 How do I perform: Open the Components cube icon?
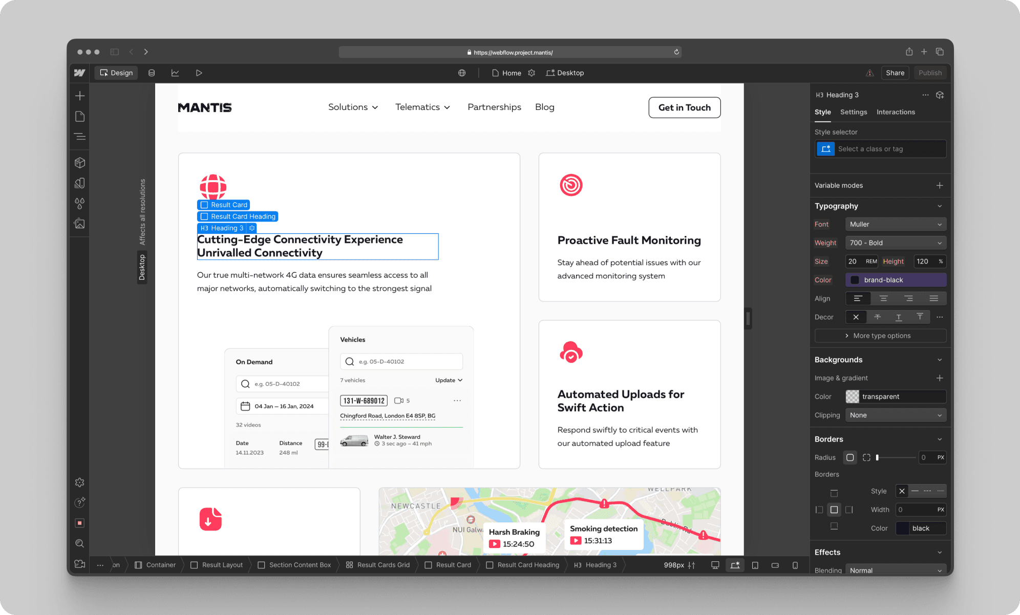(x=80, y=163)
